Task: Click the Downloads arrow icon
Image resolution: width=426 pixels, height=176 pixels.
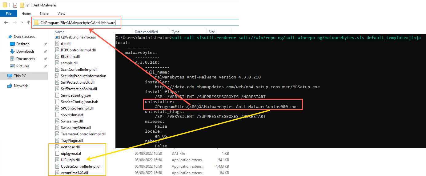Action: pyautogui.click(x=12, y=51)
